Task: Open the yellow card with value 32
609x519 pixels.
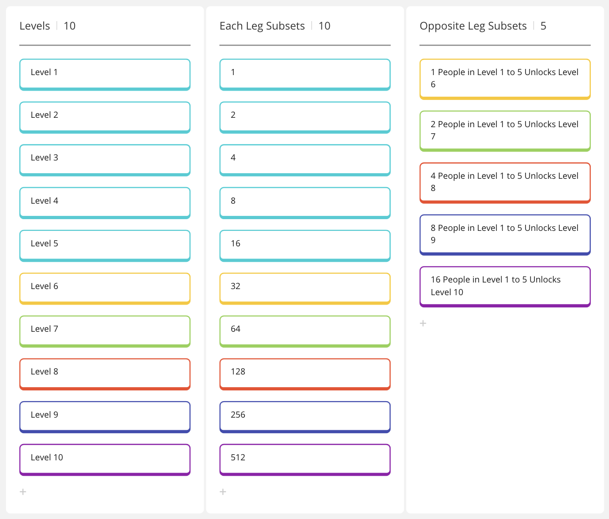Action: pos(305,289)
